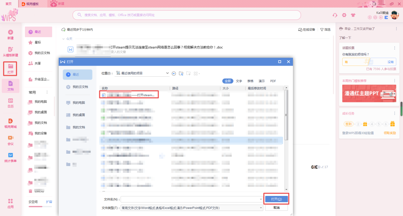Click the 打开(O) button in dialog
This screenshot has height=216, width=403.
[276, 199]
